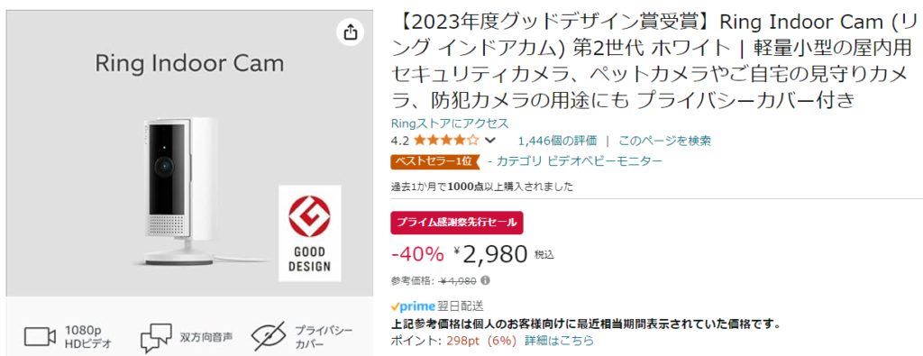Click the プライム感謝祭先行セール badge
Screen dimensions: 923x356
tap(457, 223)
